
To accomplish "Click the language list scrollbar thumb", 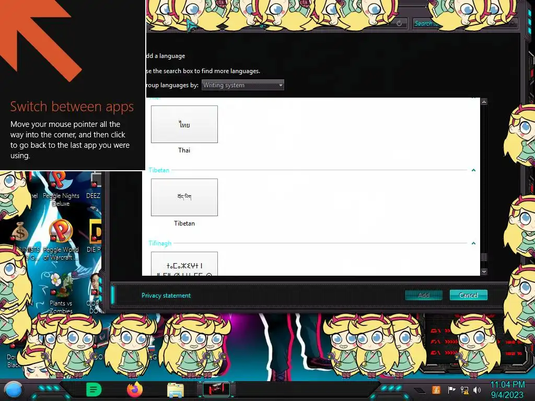I will (484, 257).
